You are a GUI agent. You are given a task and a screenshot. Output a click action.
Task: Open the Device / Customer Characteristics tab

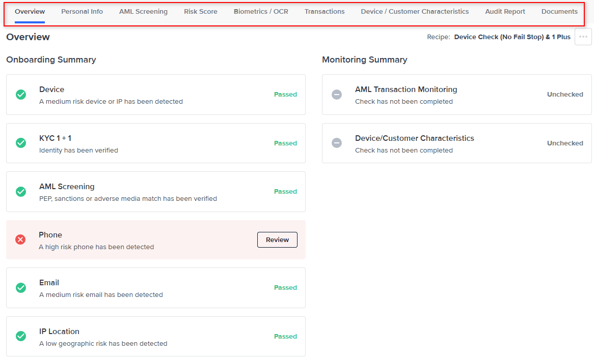pyautogui.click(x=415, y=12)
